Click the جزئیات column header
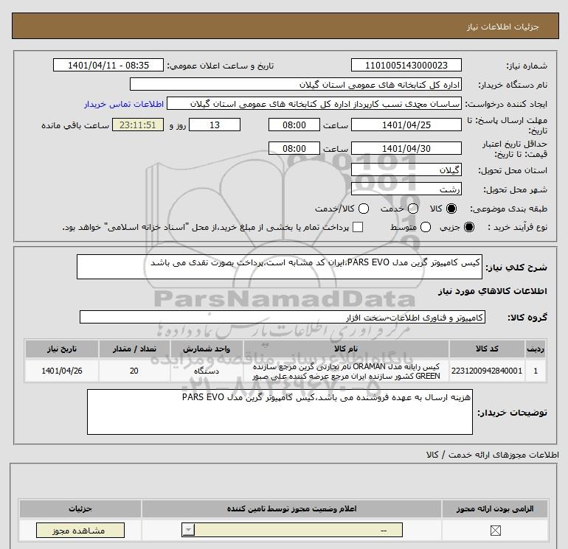This screenshot has height=549, width=568. (80, 508)
